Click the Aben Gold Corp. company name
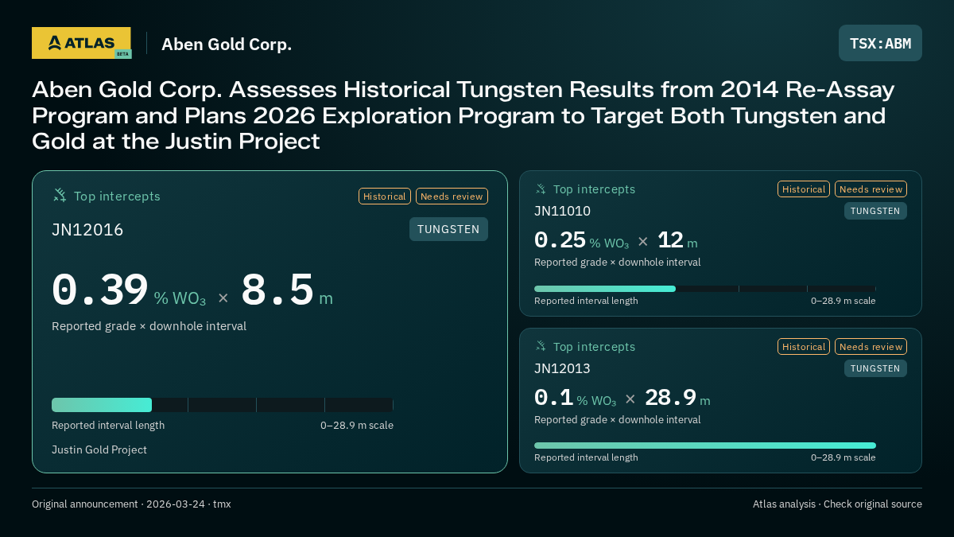Image resolution: width=954 pixels, height=537 pixels. [x=227, y=44]
